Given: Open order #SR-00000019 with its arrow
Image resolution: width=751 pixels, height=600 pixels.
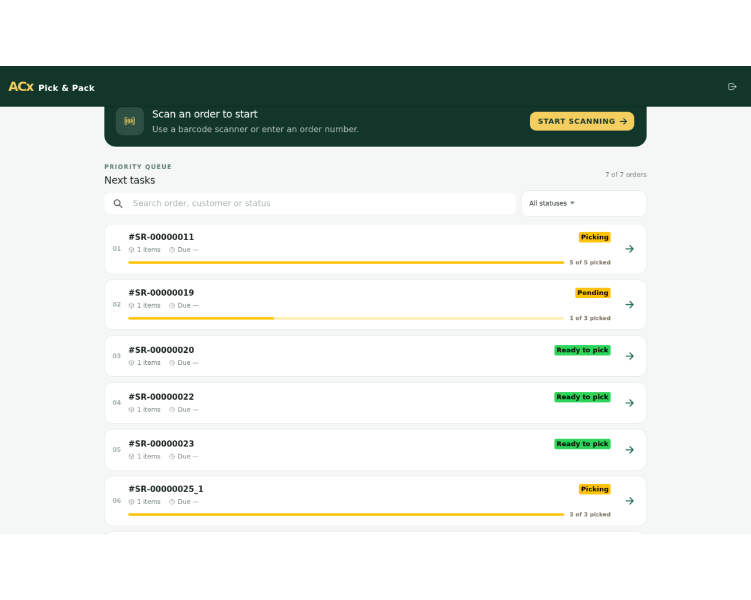Looking at the screenshot, I should tap(630, 305).
